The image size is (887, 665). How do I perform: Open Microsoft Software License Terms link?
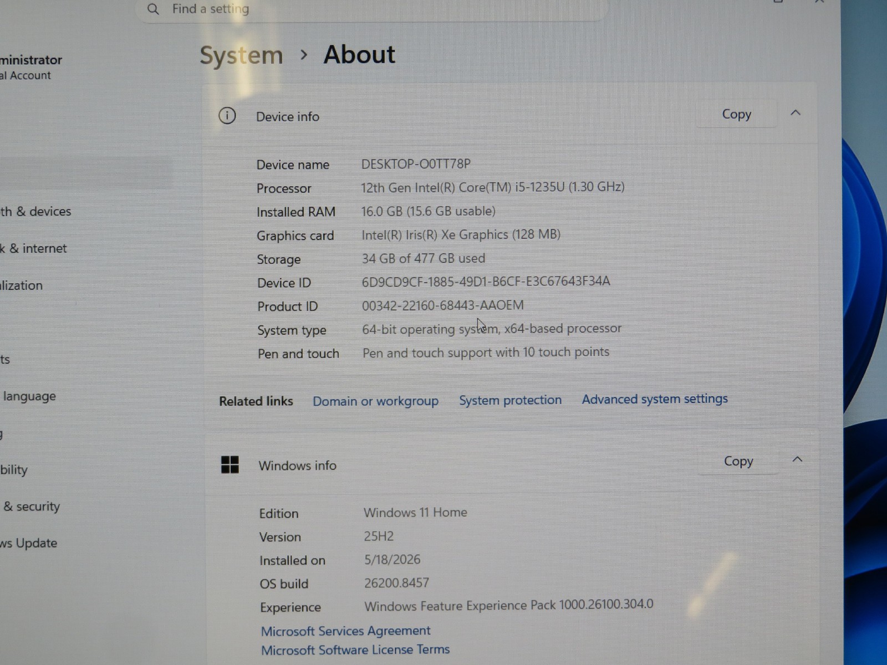(x=355, y=649)
